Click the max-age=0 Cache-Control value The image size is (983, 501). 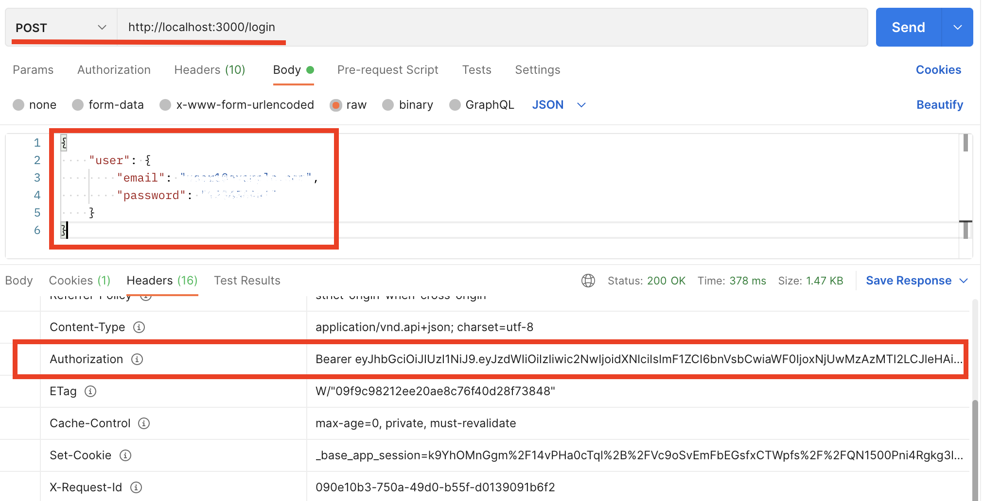tap(416, 423)
